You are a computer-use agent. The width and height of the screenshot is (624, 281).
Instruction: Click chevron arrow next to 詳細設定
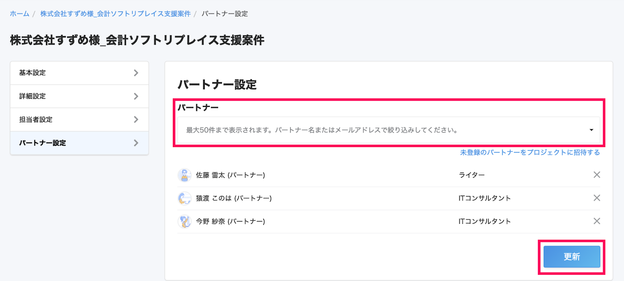[136, 96]
